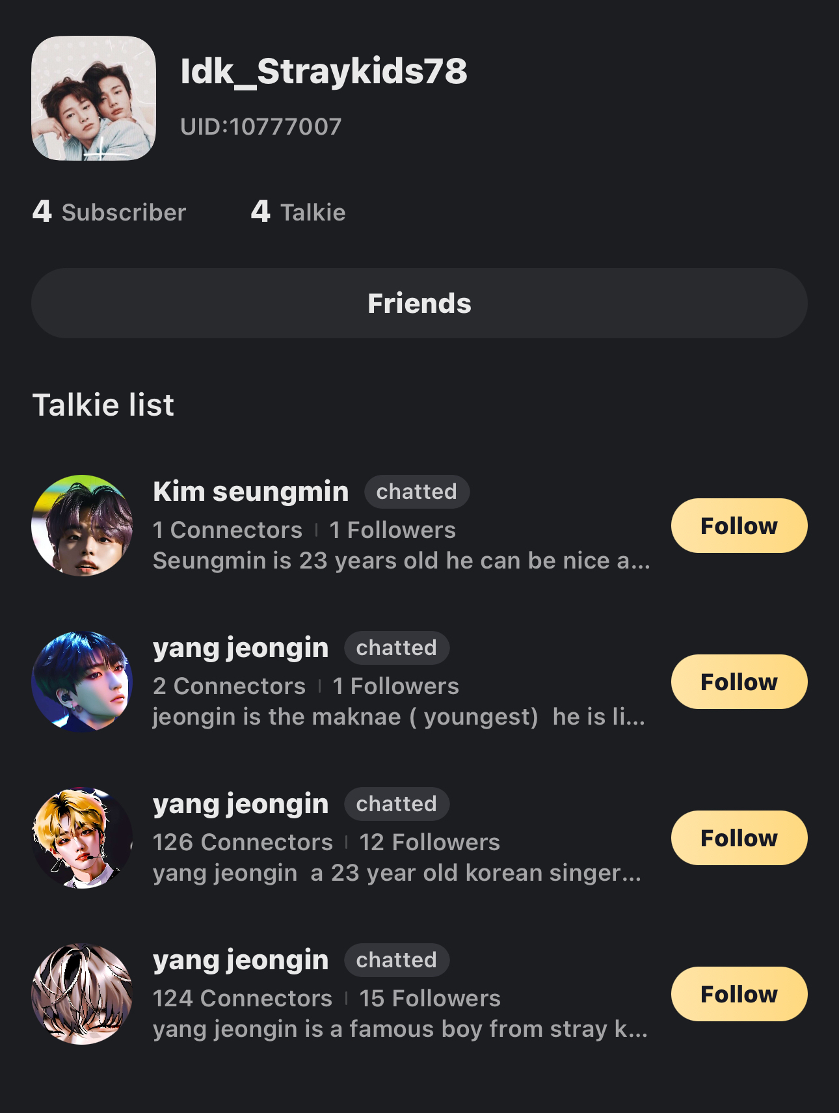Follow yang jeongin with 2 Connectors

click(739, 682)
